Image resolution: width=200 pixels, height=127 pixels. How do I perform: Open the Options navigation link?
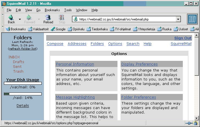(x=115, y=43)
